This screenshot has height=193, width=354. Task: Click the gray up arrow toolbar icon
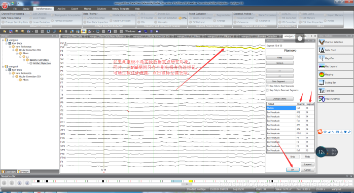(x=66, y=31)
